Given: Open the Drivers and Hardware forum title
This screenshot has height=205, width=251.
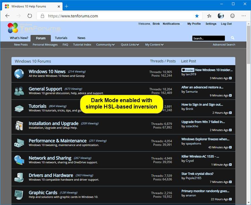Looking at the screenshot, I should [51, 175].
